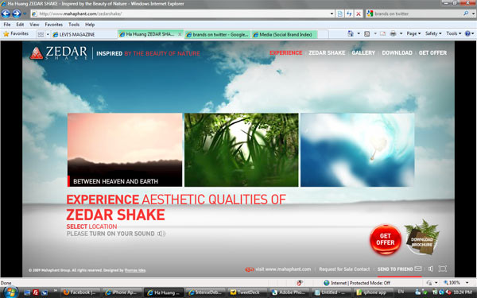
Task: Open a new blank tab
Action: coord(323,34)
